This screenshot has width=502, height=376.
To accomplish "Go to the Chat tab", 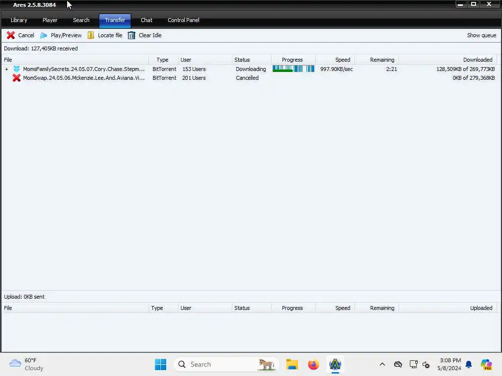I will click(x=146, y=20).
